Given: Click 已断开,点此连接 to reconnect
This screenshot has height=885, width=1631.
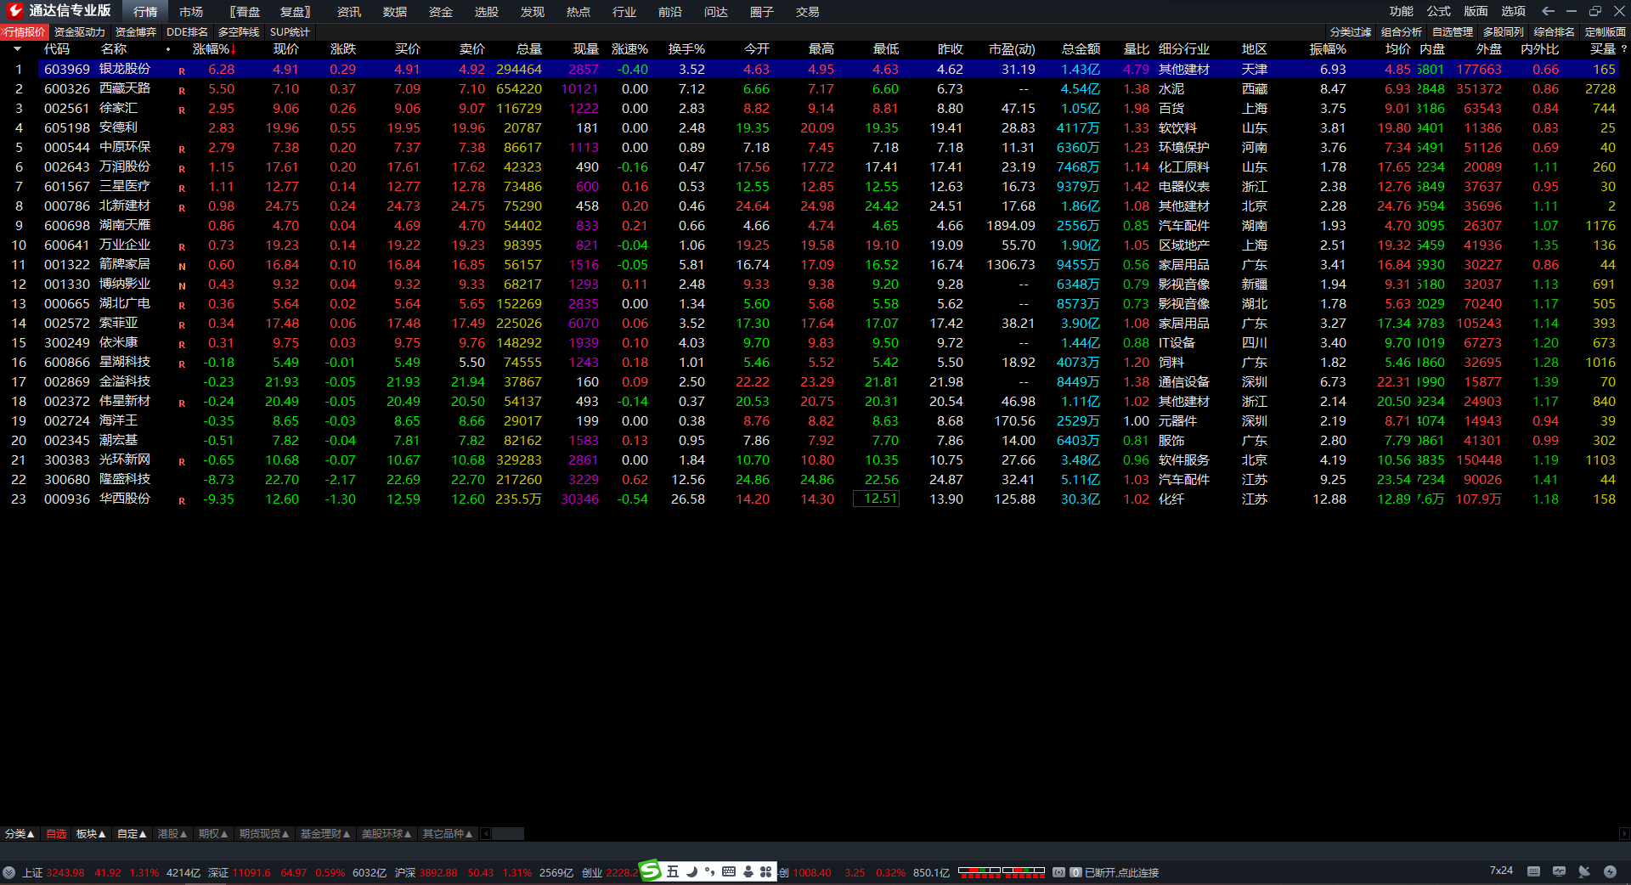Looking at the screenshot, I should pos(1121,872).
